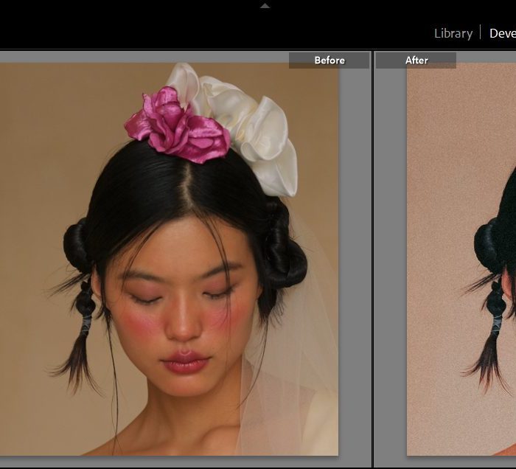Screen dimensions: 516x469
Task: Click the divider between Before and After panes
Action: coord(373,258)
